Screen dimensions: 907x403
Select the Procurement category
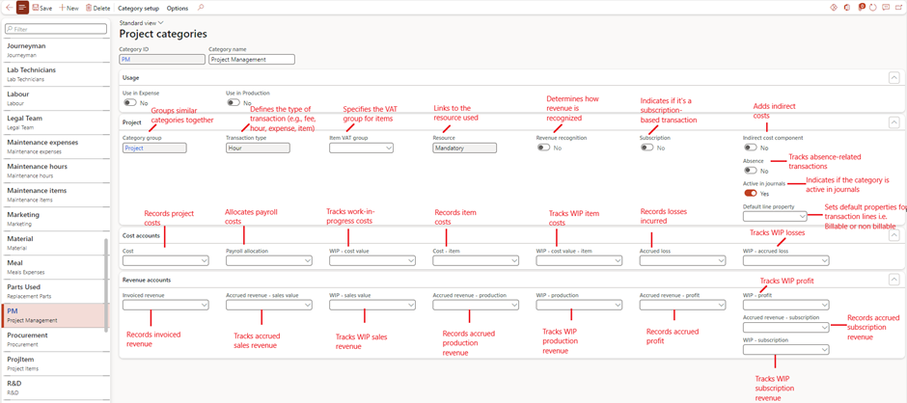click(55, 339)
